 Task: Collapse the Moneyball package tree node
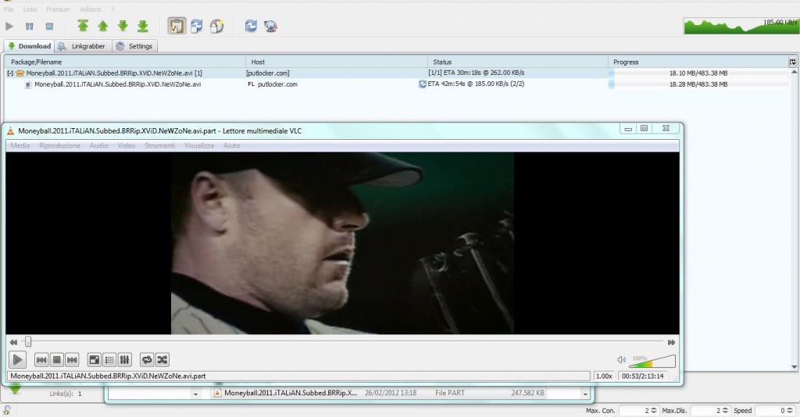click(x=10, y=73)
